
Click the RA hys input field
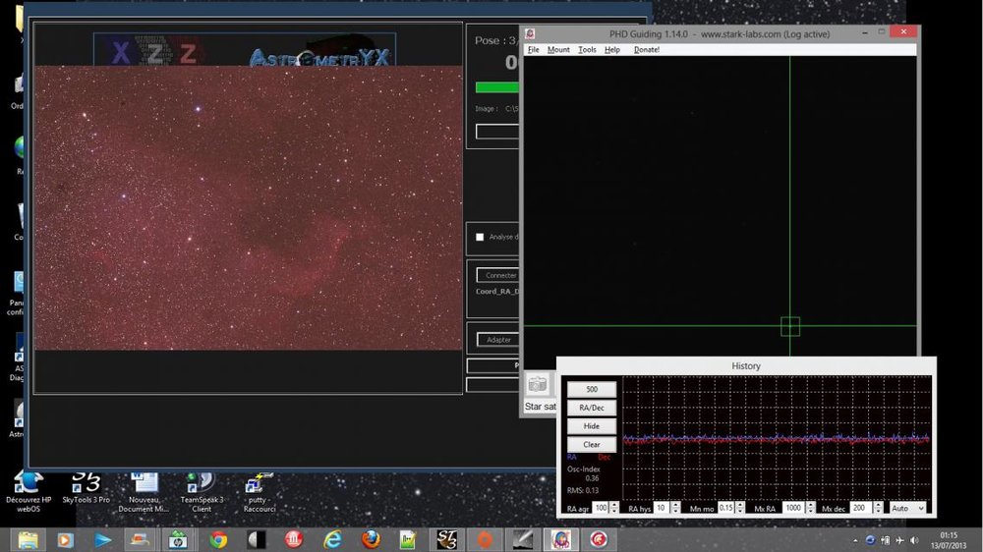(x=662, y=508)
